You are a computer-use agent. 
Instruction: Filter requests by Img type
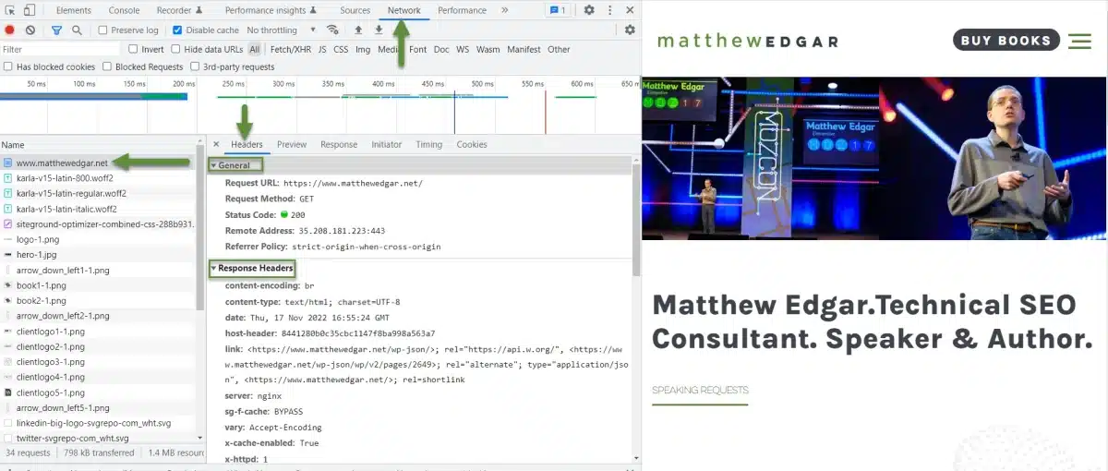point(363,49)
